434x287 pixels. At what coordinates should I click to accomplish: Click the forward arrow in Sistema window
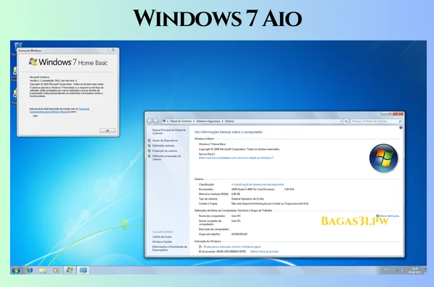(156, 121)
